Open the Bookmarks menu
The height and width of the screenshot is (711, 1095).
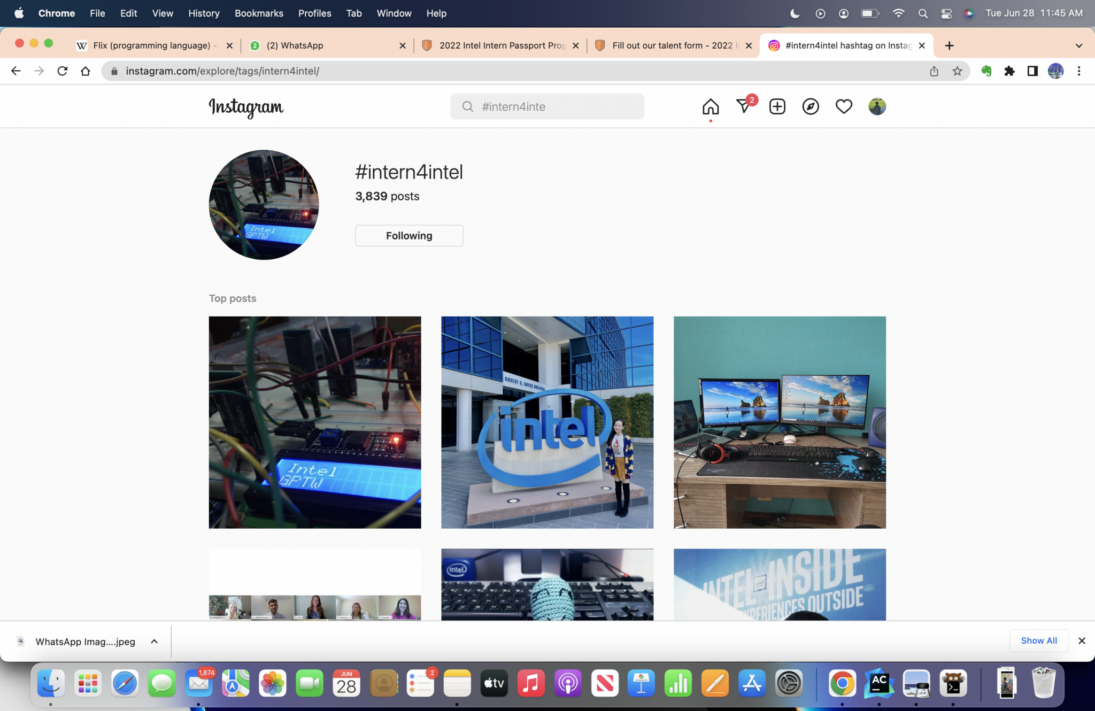click(259, 13)
